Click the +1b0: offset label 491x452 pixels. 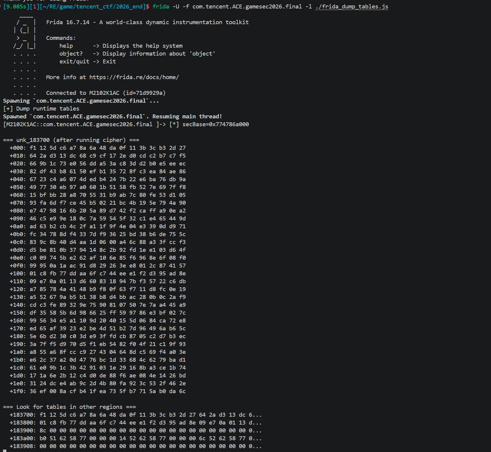click(18, 360)
